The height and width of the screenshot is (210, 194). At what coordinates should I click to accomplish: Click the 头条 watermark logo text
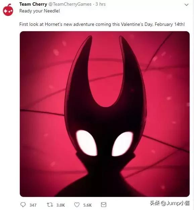[155, 203]
